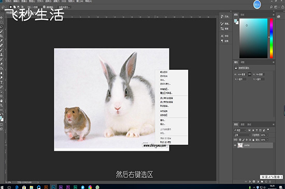Screen dimensions: 285x189
Task: Open the layer blend mode dropdown
Action: (242, 135)
